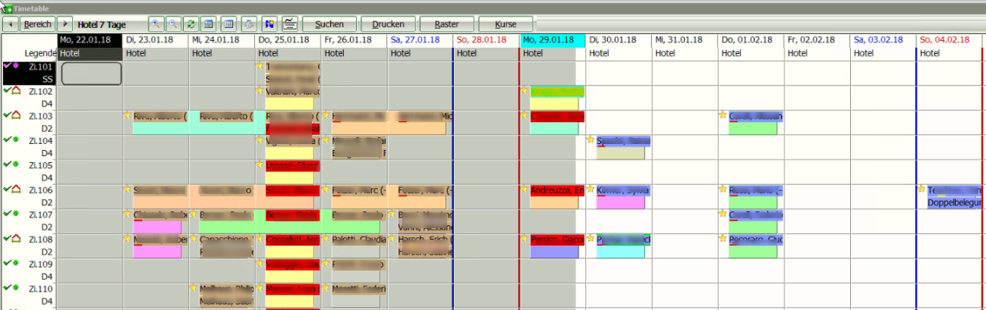Go to previous period with left arrow
Image resolution: width=986 pixels, height=310 pixels.
pos(11,24)
